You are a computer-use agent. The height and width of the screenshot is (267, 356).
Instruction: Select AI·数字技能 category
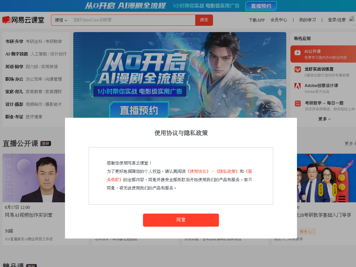point(17,54)
